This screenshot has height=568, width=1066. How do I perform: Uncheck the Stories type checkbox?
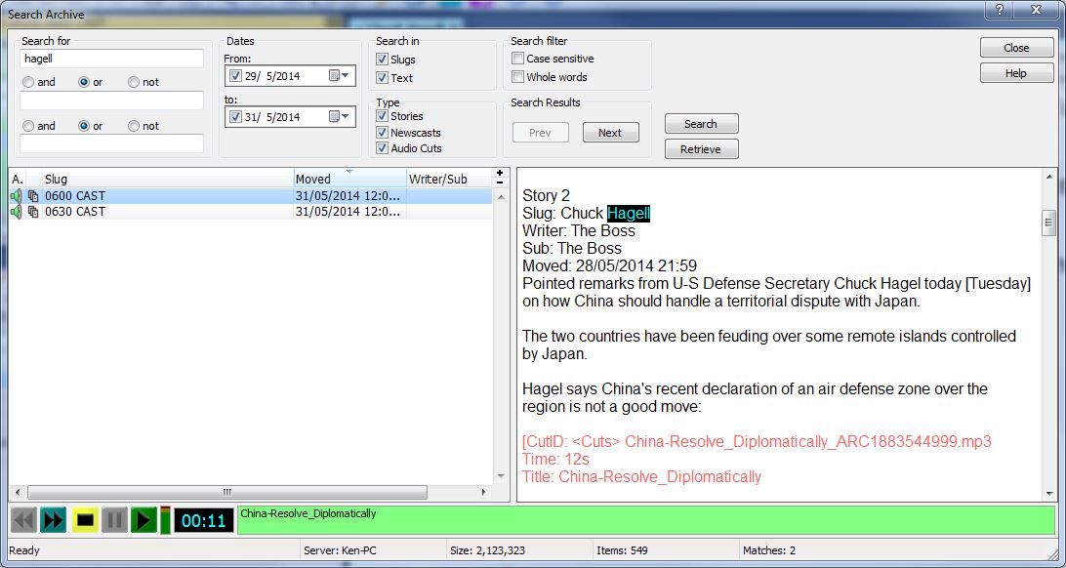[x=382, y=116]
